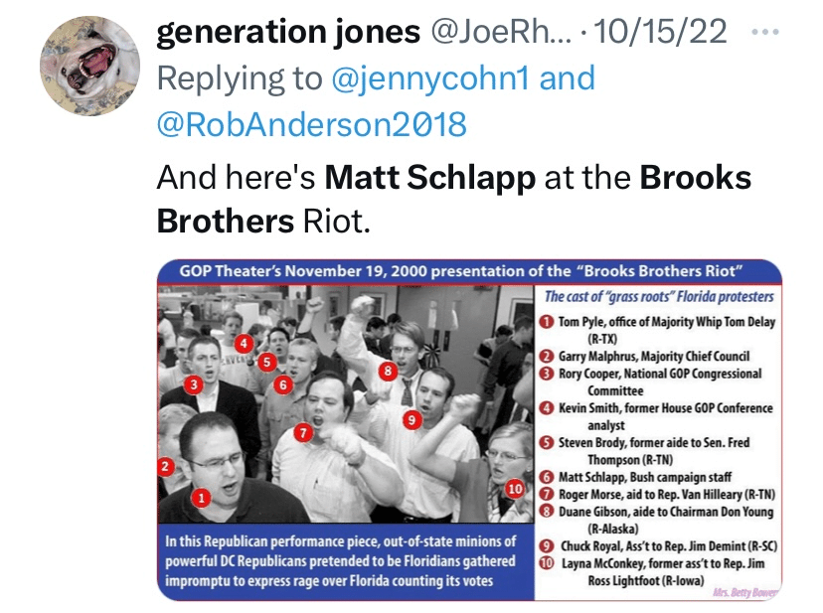Screen dimensions: 823x613
Task: Click the Mrs. Betty Bowers watermark
Action: click(x=745, y=593)
